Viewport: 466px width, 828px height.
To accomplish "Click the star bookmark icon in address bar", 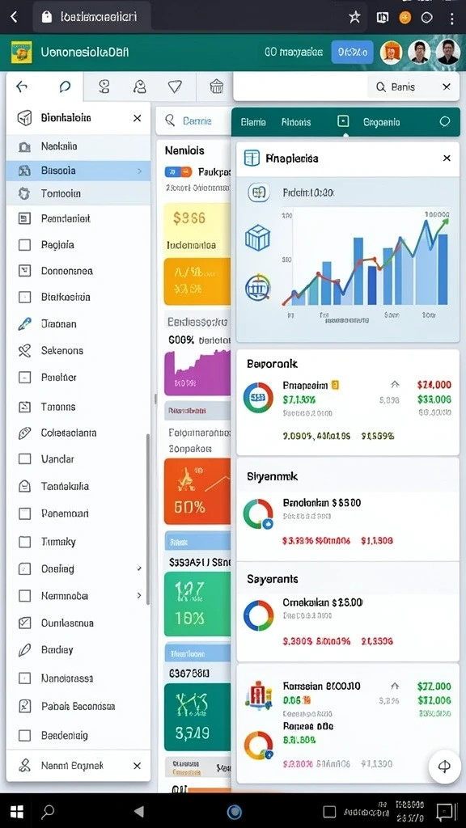I will (x=354, y=18).
